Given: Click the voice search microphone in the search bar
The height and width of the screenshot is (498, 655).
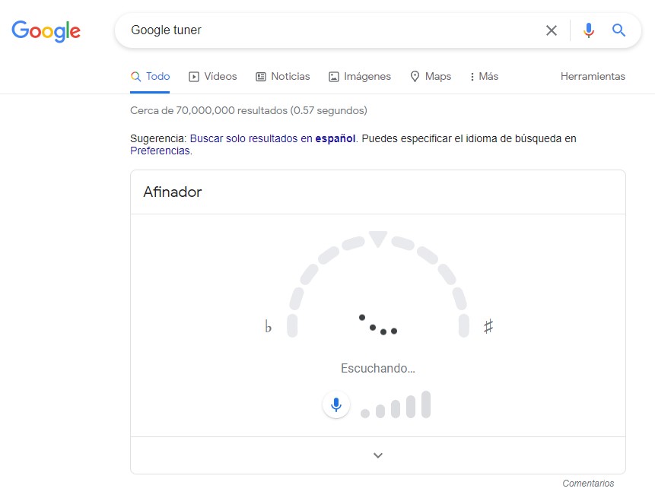Looking at the screenshot, I should (587, 30).
